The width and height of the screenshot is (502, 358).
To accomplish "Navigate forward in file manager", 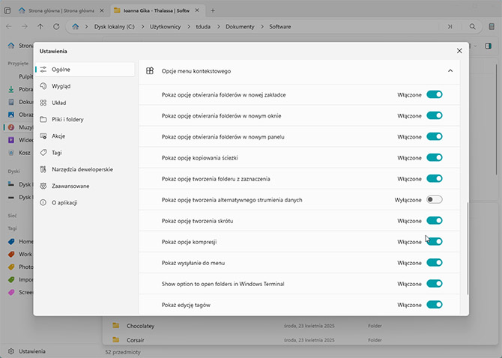I will (x=25, y=26).
